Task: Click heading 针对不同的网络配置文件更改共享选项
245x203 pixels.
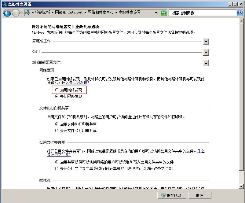Action: (65, 27)
